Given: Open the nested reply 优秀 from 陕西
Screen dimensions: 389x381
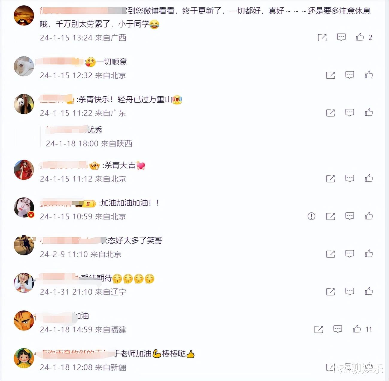Looking at the screenshot, I should (89, 137).
